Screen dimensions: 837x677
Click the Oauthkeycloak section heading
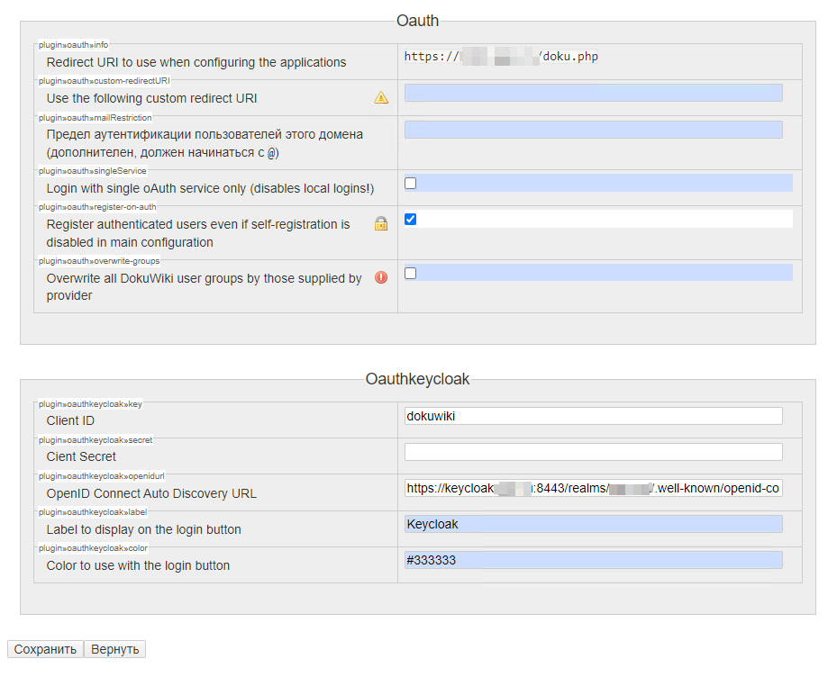pyautogui.click(x=417, y=379)
